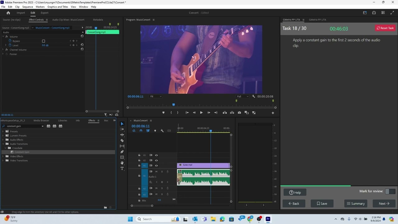Select the Hand tool
This screenshot has height=224, width=398.
(x=122, y=163)
